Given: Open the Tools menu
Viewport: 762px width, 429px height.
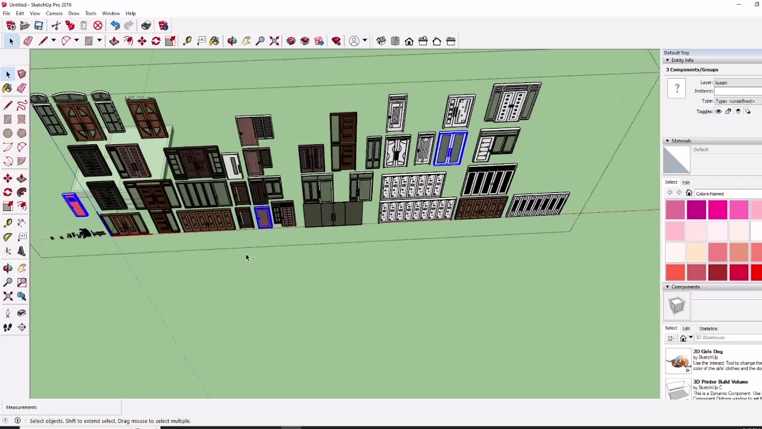Looking at the screenshot, I should tap(90, 13).
